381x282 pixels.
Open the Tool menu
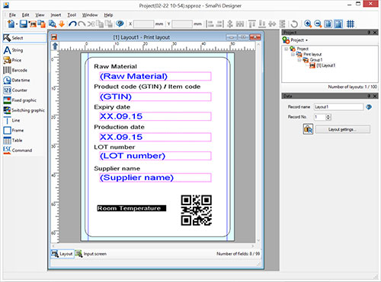pyautogui.click(x=72, y=15)
